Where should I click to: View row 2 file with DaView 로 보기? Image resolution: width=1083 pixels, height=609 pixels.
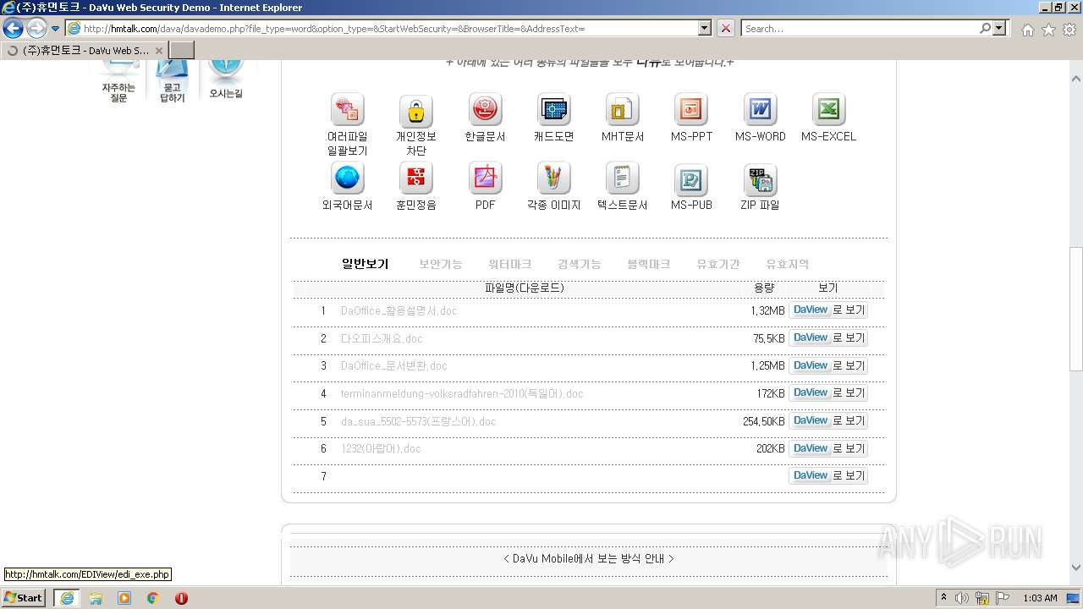click(x=828, y=338)
